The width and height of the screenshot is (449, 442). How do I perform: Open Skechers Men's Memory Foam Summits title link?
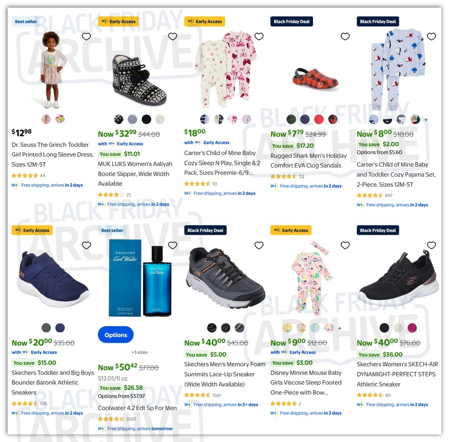[224, 374]
